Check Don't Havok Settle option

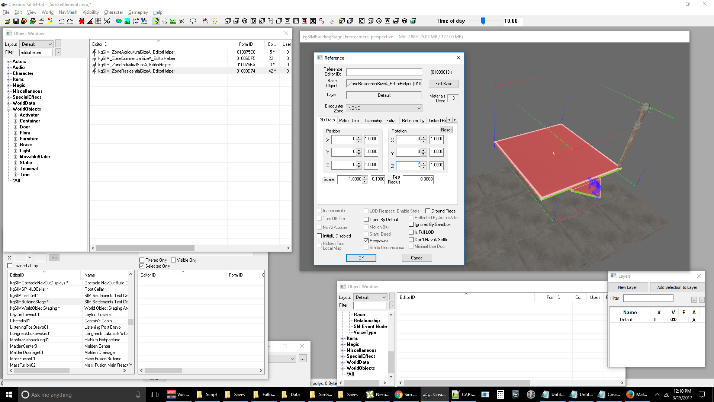pos(411,240)
